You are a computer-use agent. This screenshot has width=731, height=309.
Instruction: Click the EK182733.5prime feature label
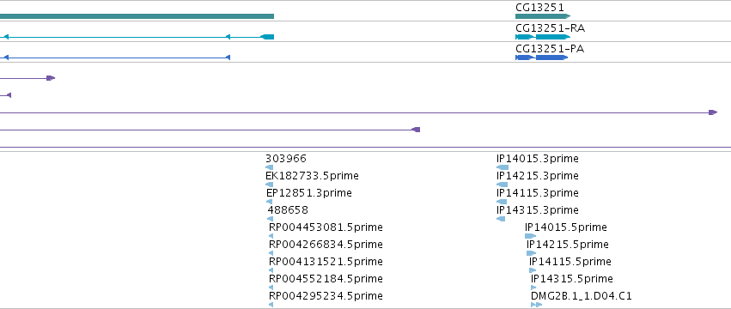pyautogui.click(x=312, y=176)
